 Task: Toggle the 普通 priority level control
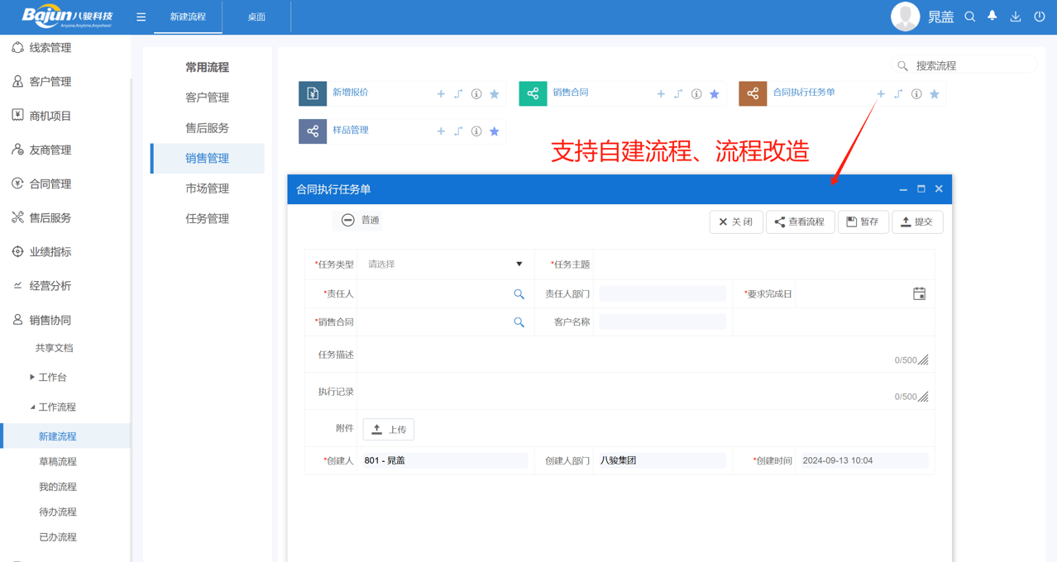[x=357, y=221]
